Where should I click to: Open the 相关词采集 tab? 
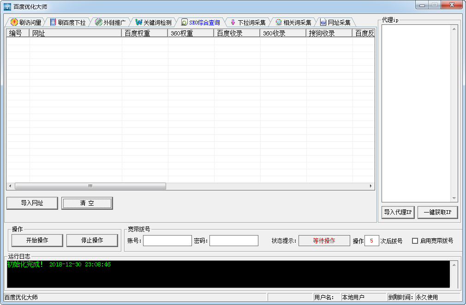click(x=293, y=22)
